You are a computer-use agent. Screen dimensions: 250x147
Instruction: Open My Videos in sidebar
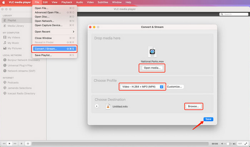13,37
